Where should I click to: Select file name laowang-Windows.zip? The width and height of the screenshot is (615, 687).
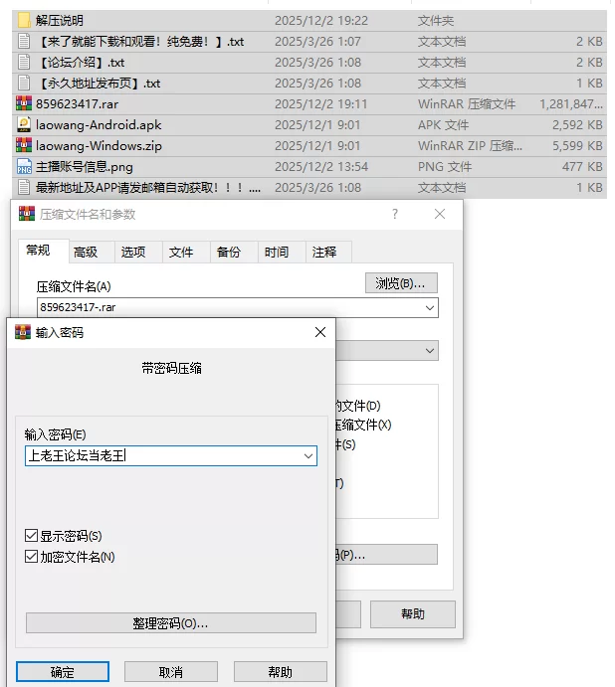click(99, 145)
